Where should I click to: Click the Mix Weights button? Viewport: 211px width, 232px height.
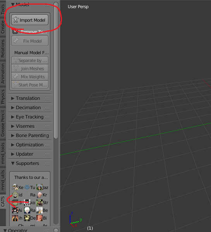(x=30, y=77)
